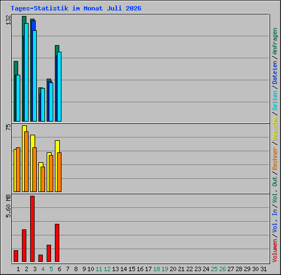Click the Anfragen legend label

click(x=275, y=41)
